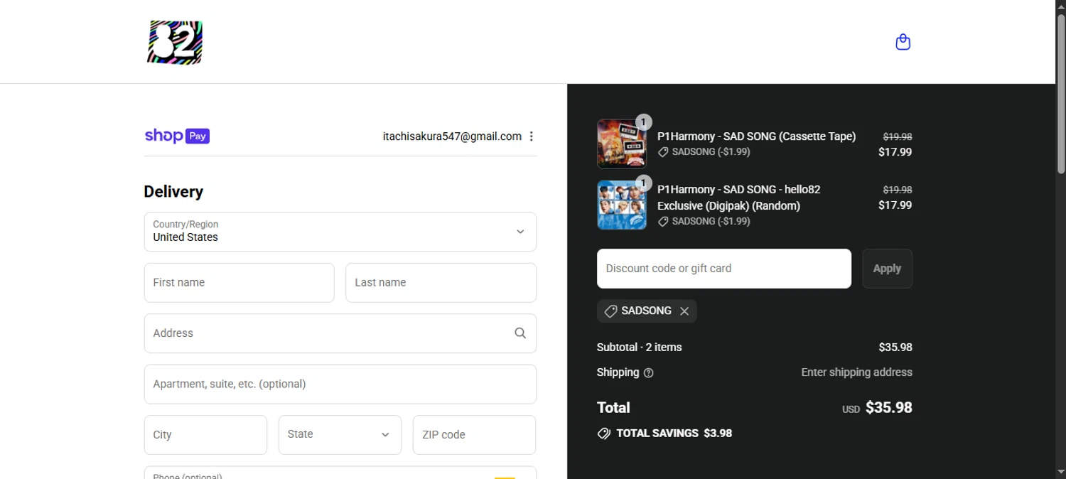Image resolution: width=1066 pixels, height=479 pixels.
Task: Click the shipping info question mark icon
Action: (648, 372)
